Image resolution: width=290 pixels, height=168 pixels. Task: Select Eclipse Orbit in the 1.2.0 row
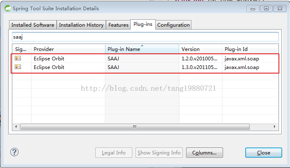[x=49, y=59]
